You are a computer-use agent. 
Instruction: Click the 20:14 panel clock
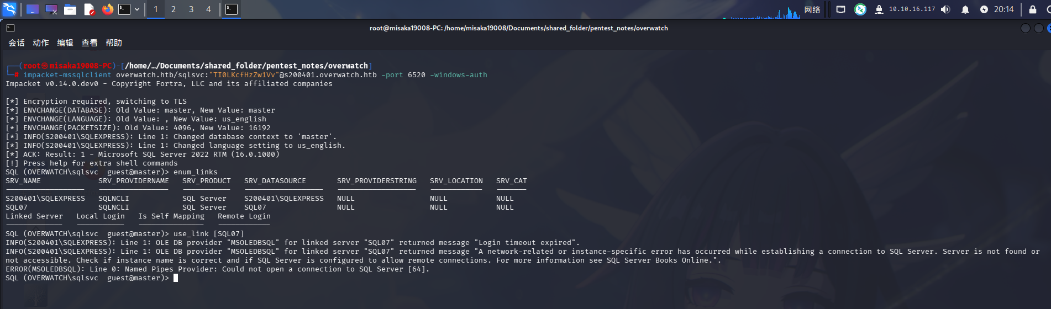1004,9
